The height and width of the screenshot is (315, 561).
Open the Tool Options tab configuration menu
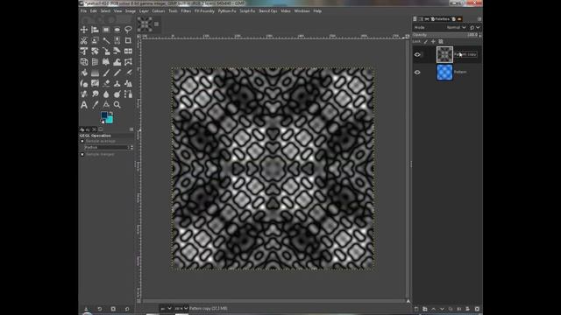[x=131, y=129]
